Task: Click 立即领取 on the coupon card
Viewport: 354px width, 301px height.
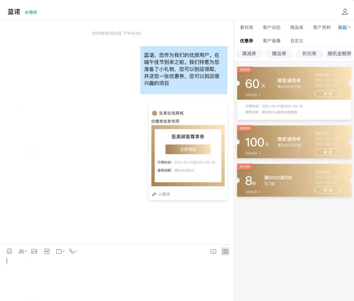Action: point(188,149)
